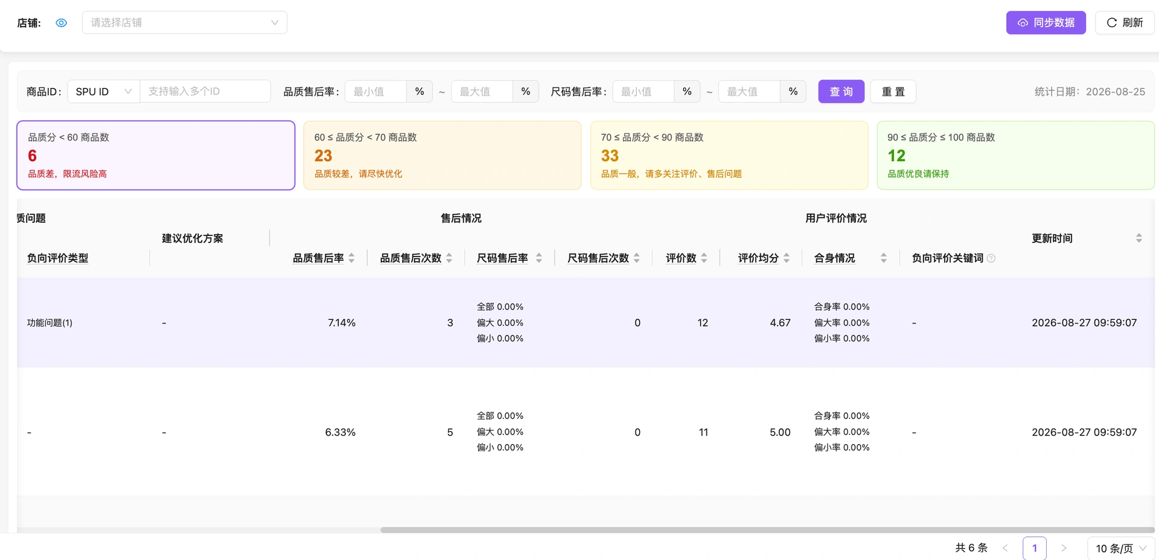Click the 负向评价类型 column header

[x=58, y=258]
